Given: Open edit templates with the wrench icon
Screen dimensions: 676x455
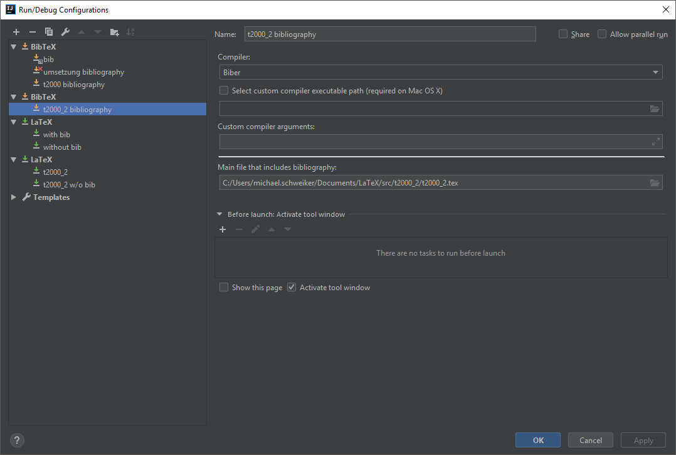Looking at the screenshot, I should pyautogui.click(x=65, y=31).
